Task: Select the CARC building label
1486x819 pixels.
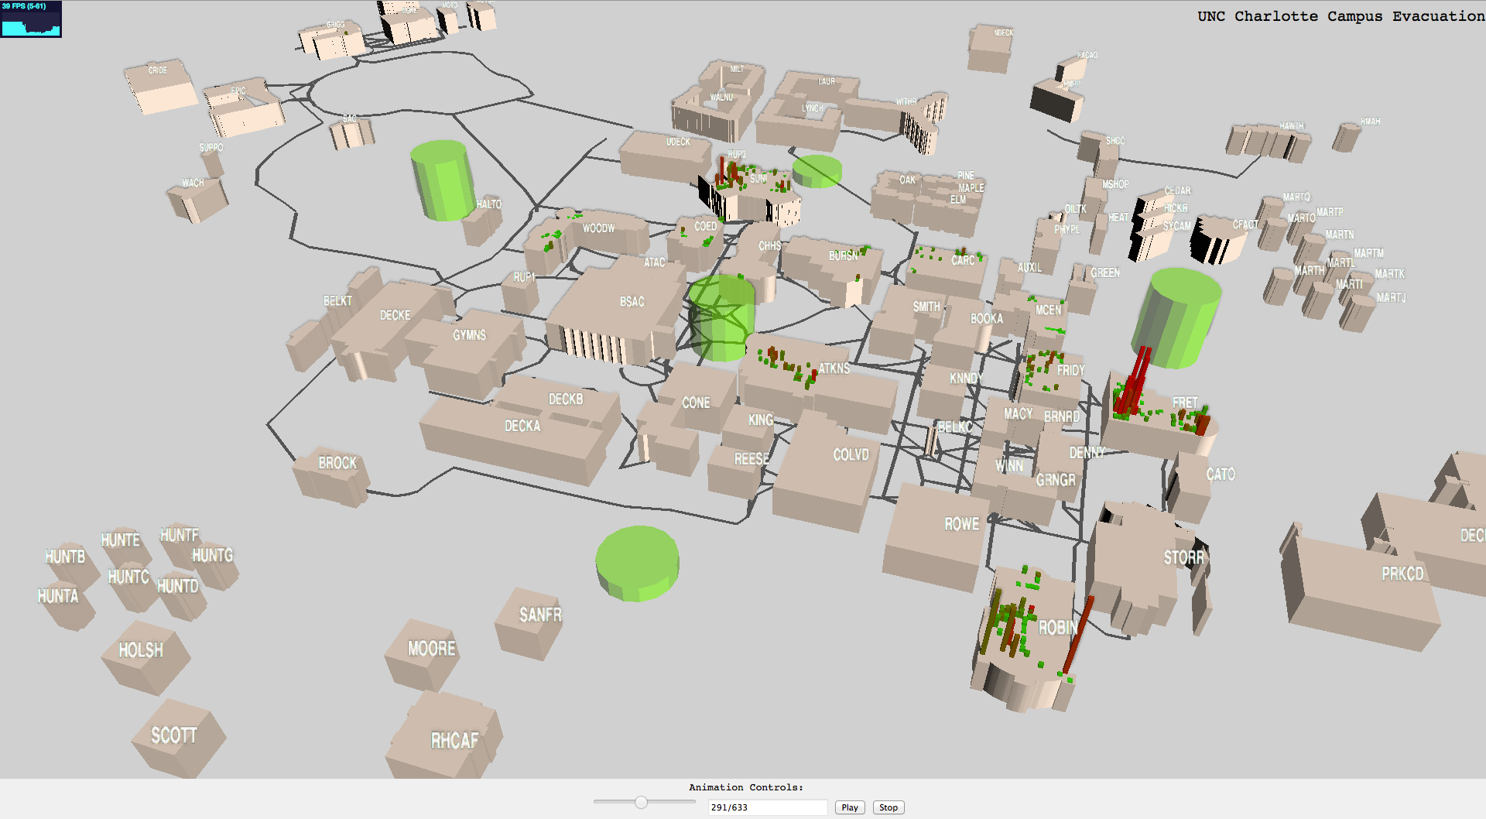Action: click(963, 261)
